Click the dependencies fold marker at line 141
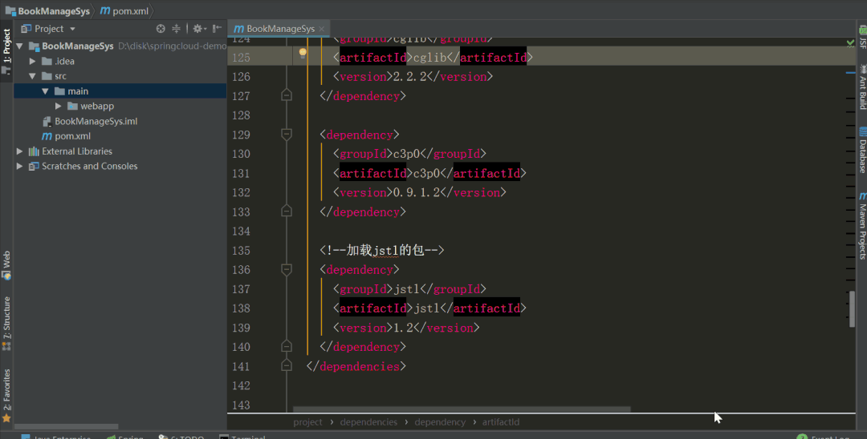Screen dimensions: 867x439 (287, 365)
